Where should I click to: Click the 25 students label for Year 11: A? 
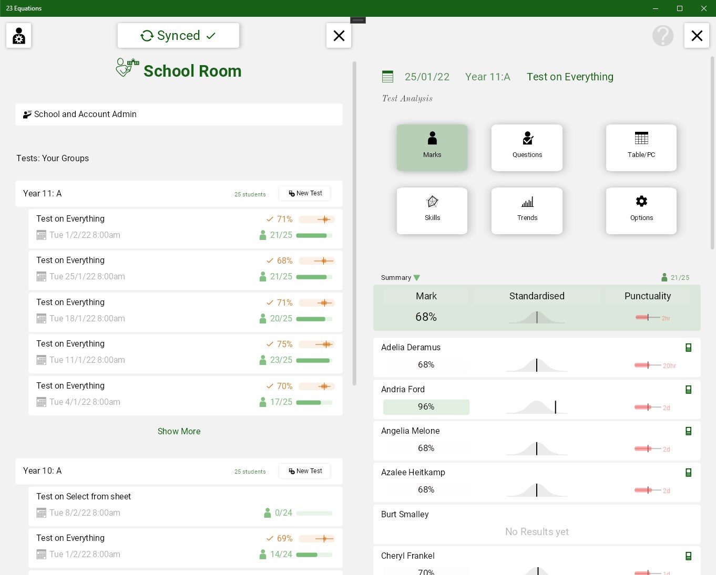point(250,194)
